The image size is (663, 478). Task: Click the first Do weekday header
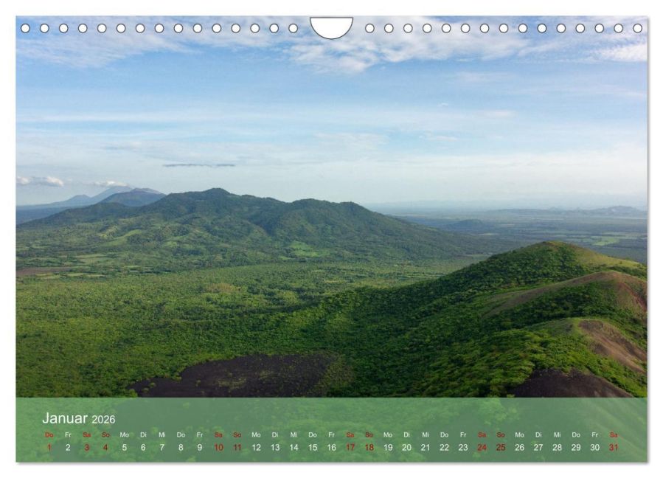pyautogui.click(x=49, y=434)
